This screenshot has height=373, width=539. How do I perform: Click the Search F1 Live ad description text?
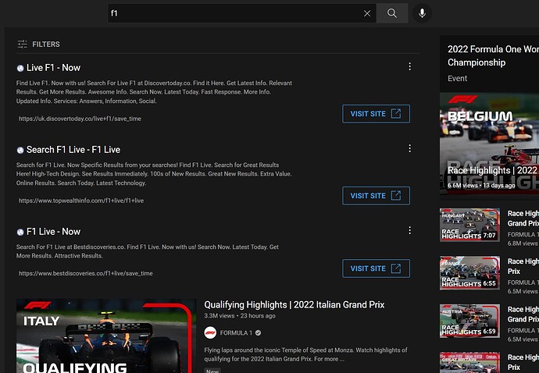[154, 174]
